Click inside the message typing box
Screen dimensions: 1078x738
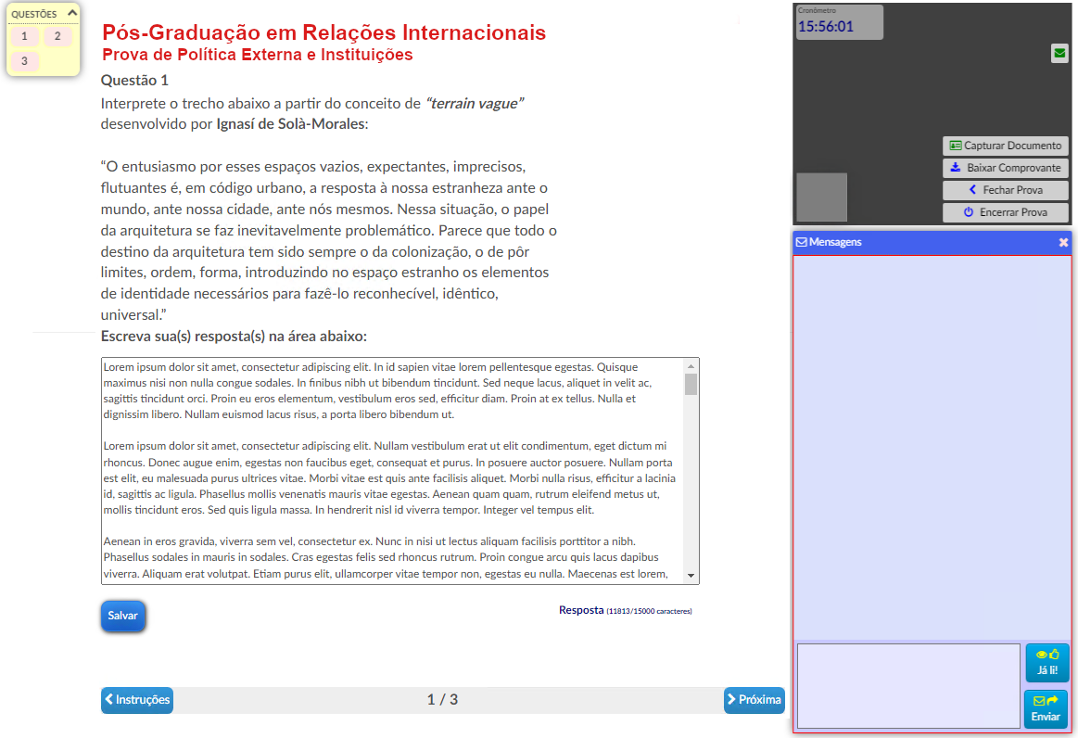click(x=907, y=686)
